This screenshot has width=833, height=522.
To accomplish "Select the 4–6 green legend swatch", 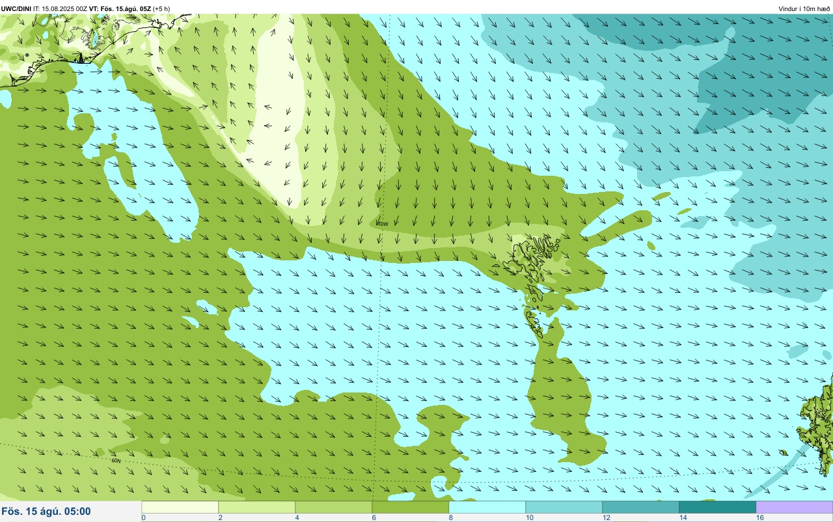I will 334,507.
